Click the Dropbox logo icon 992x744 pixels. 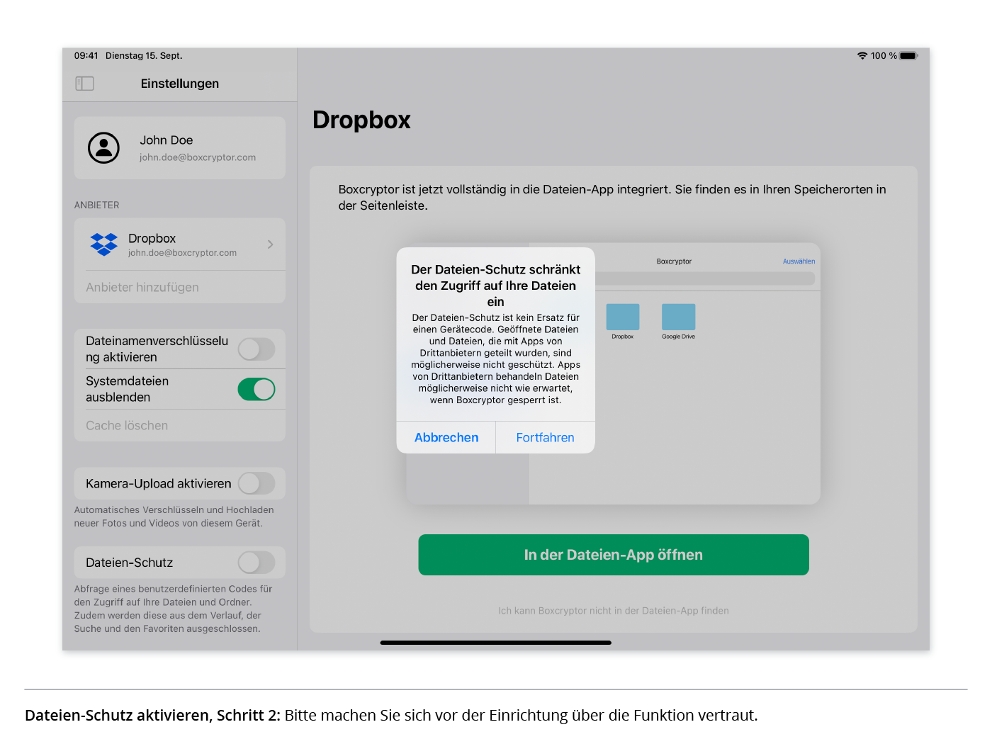(x=104, y=244)
